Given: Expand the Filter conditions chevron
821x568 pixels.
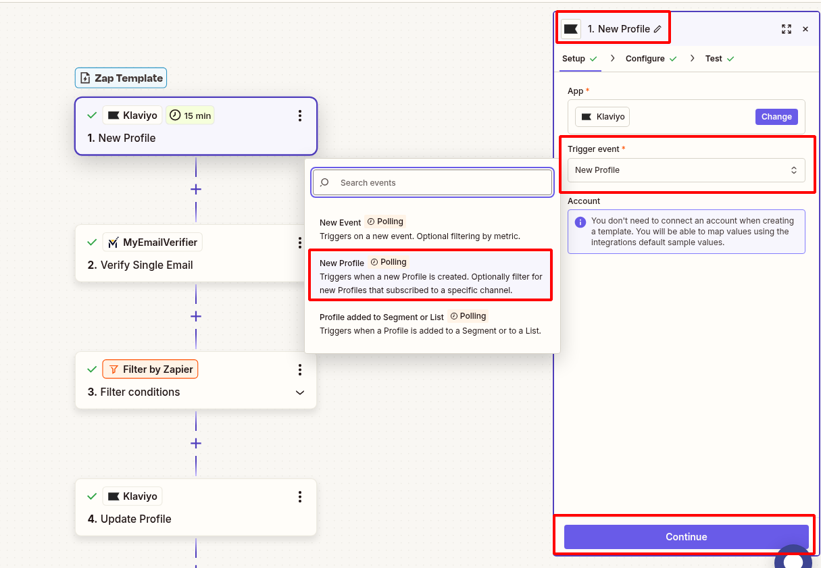Looking at the screenshot, I should click(x=300, y=392).
